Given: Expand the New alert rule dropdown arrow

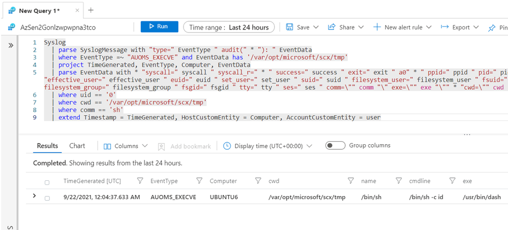Looking at the screenshot, I should [x=429, y=27].
